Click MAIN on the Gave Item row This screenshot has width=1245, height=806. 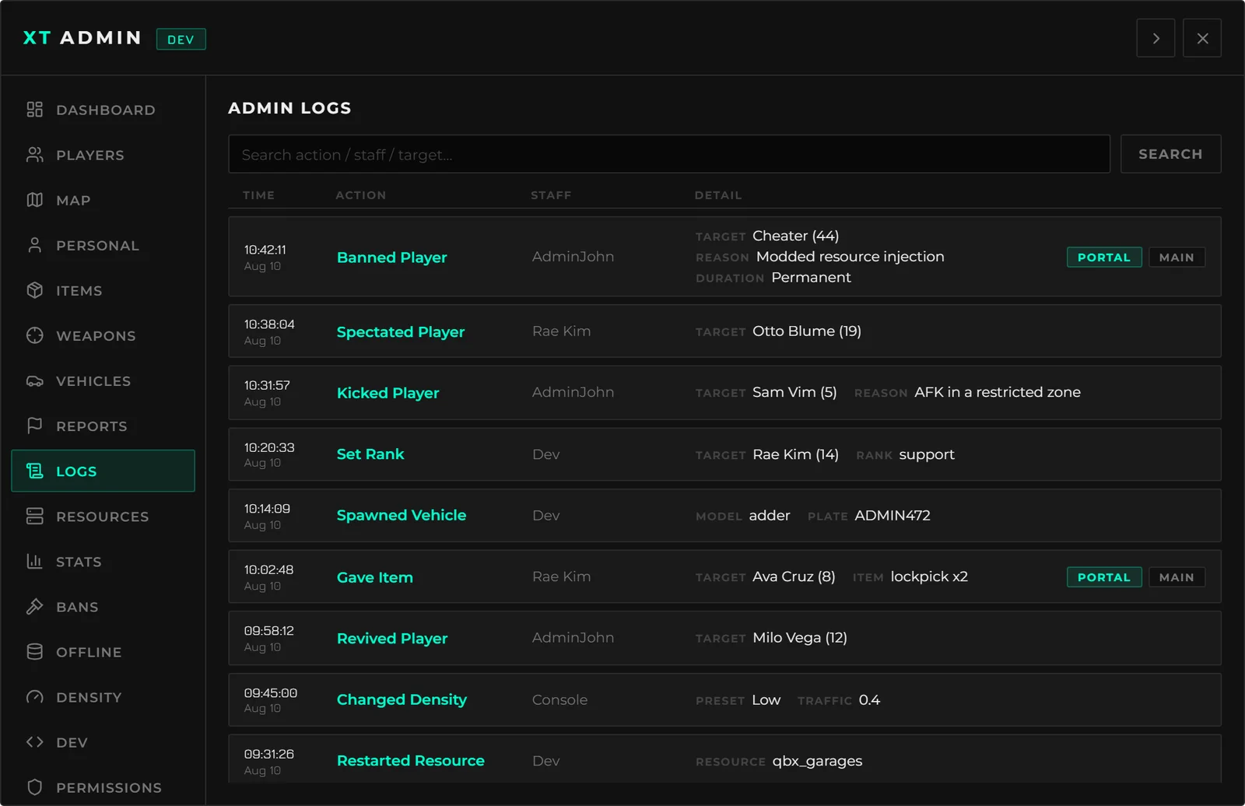pyautogui.click(x=1177, y=577)
